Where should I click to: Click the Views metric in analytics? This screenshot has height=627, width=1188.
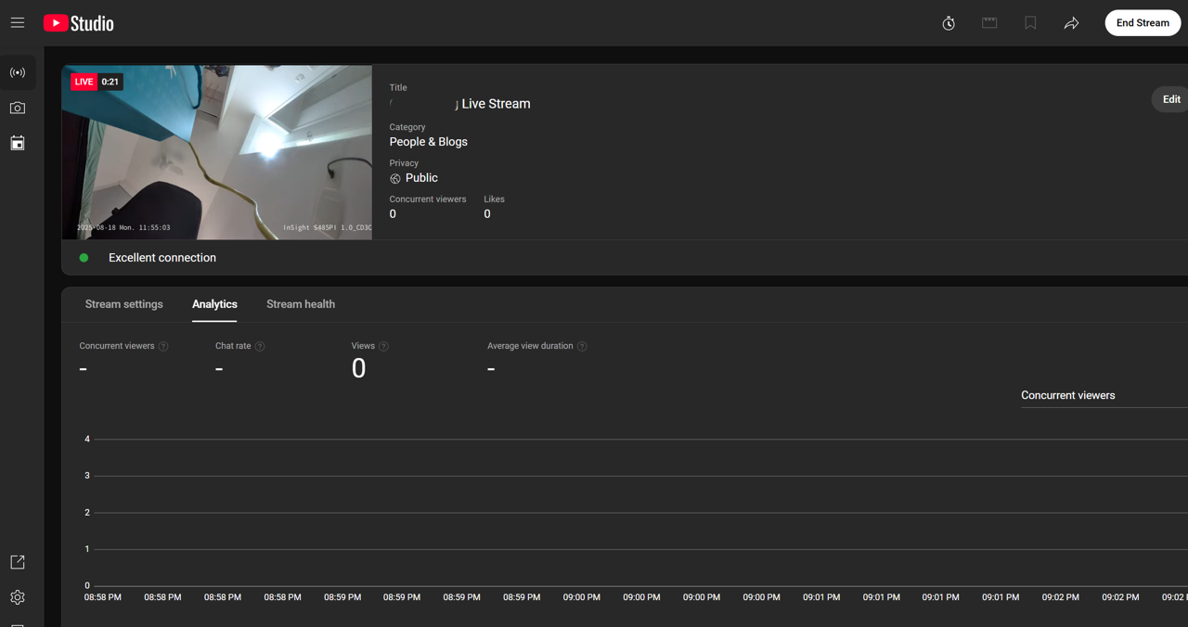pyautogui.click(x=369, y=360)
